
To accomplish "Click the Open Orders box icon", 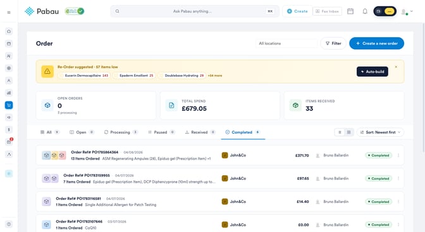I will click(47, 105).
